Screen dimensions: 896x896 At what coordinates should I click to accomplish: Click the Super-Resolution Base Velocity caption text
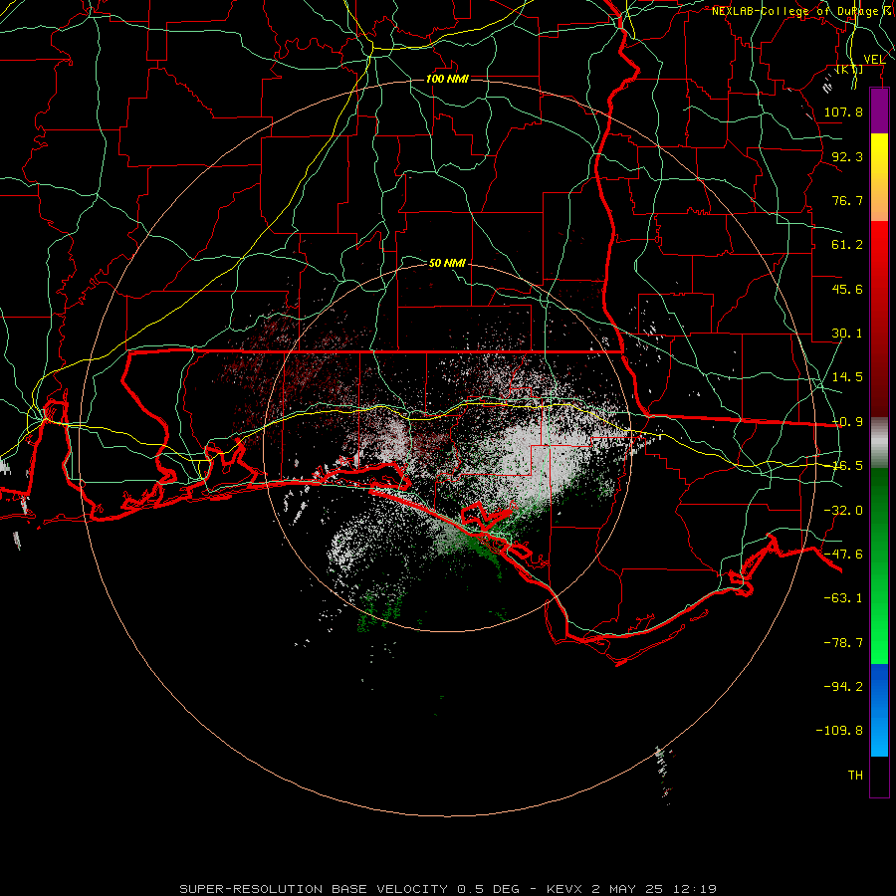[x=447, y=889]
